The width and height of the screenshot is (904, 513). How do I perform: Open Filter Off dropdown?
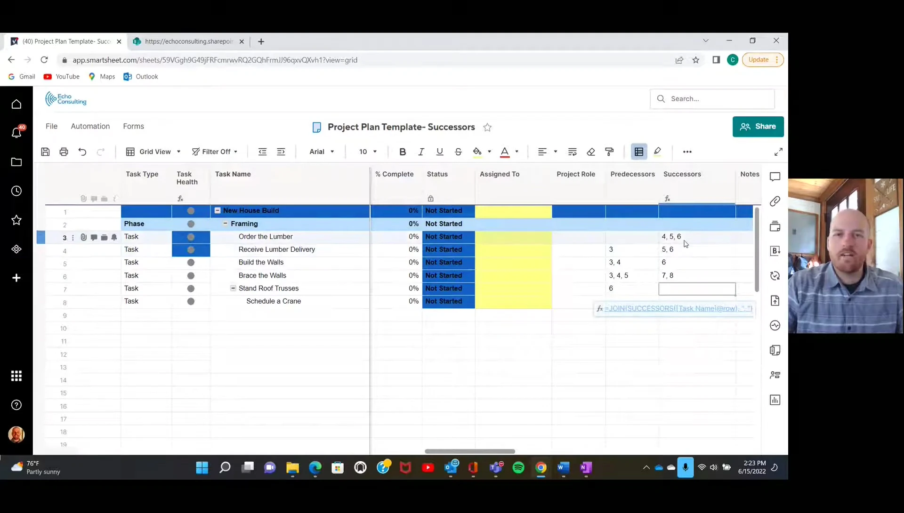click(x=215, y=152)
